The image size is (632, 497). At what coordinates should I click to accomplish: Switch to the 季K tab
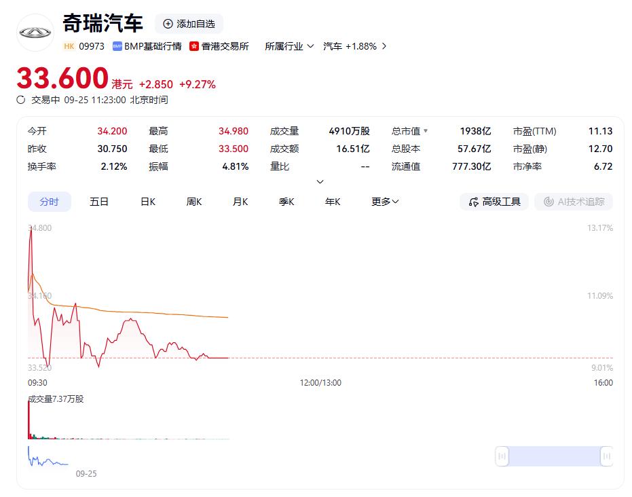[x=286, y=202]
